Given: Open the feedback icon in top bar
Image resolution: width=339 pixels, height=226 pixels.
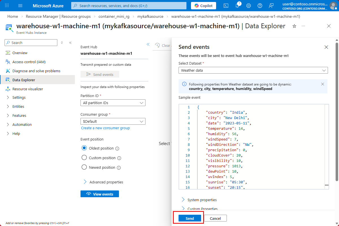Looking at the screenshot, I should pyautogui.click(x=271, y=6).
